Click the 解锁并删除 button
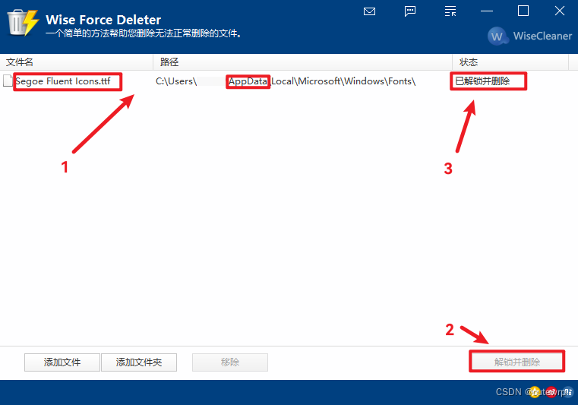Viewport: 578px width, 405px height. [x=516, y=362]
